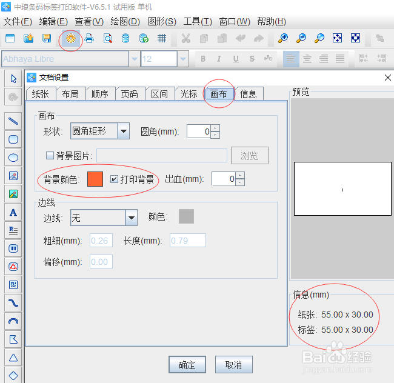Switch to the cursor mark tab 光标
Viewport: 394px width, 383px height.
point(189,94)
